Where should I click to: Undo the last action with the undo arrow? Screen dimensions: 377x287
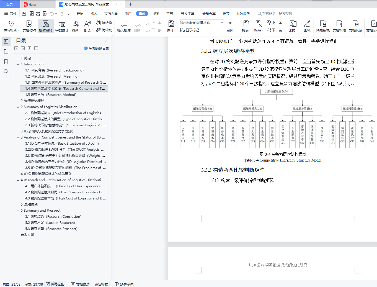coord(52,14)
